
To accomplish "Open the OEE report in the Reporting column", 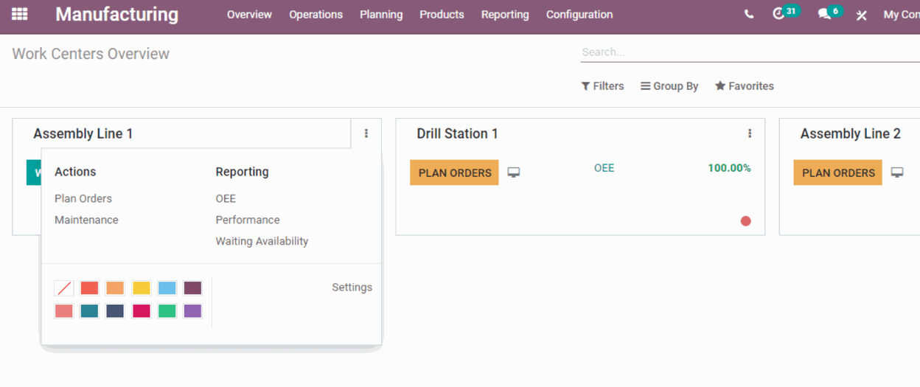I will (226, 198).
